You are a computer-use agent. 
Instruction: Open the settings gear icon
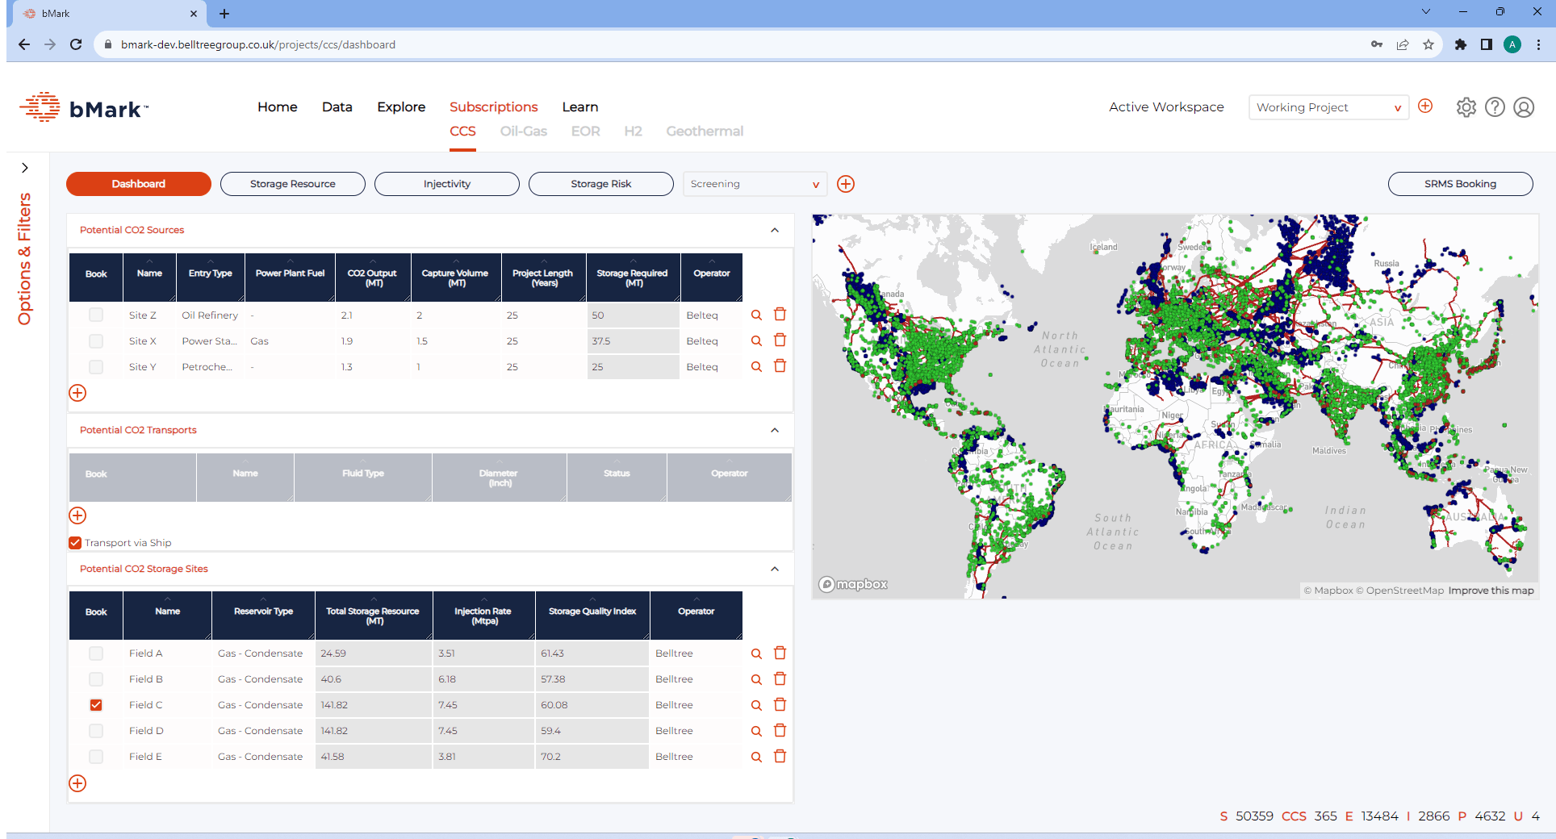click(1466, 107)
